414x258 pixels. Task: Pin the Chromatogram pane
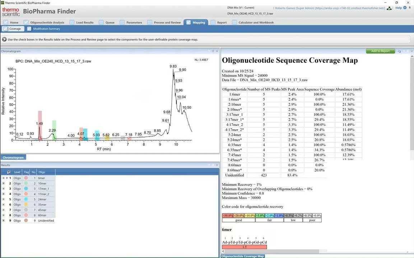coord(213,51)
